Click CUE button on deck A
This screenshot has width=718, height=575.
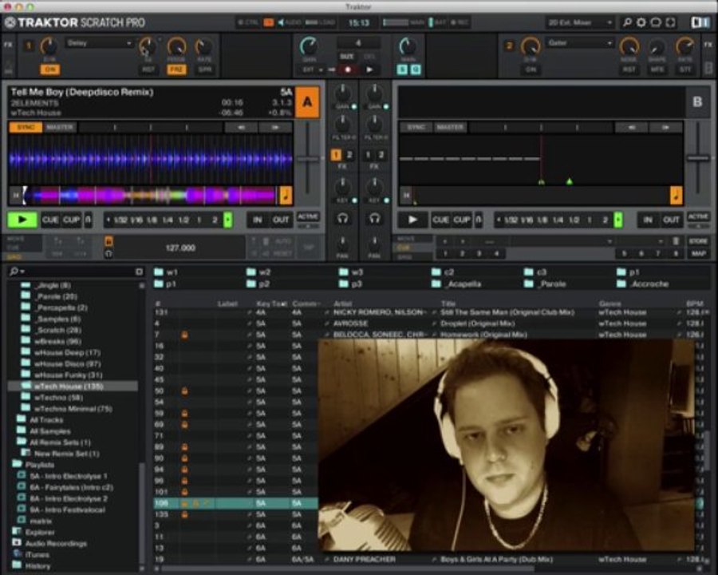50,220
